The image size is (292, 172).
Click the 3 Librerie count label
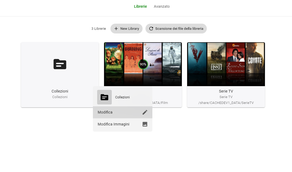(98, 28)
